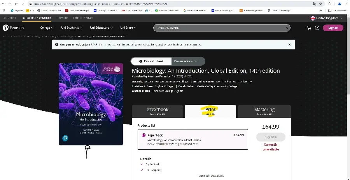Click the red 'Currently unavailable' text
350x180 pixels.
pyautogui.click(x=271, y=147)
